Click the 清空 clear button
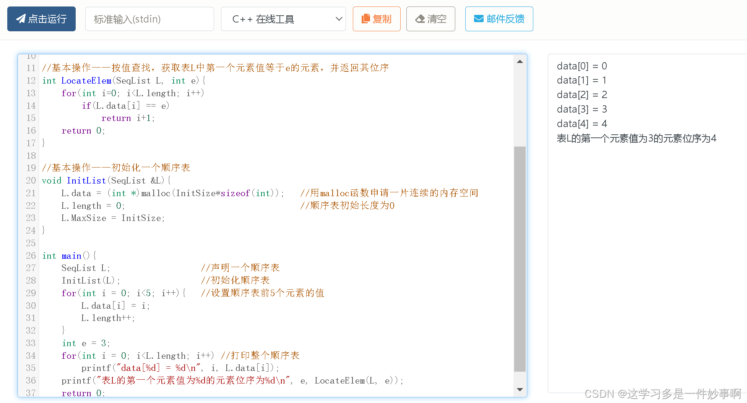This screenshot has height=403, width=747. pos(430,19)
